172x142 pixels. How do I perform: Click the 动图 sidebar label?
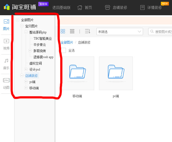6,88
